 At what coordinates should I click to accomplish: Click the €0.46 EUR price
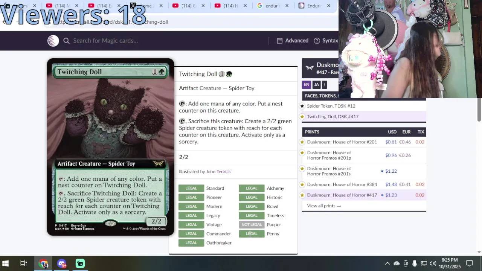click(x=405, y=142)
